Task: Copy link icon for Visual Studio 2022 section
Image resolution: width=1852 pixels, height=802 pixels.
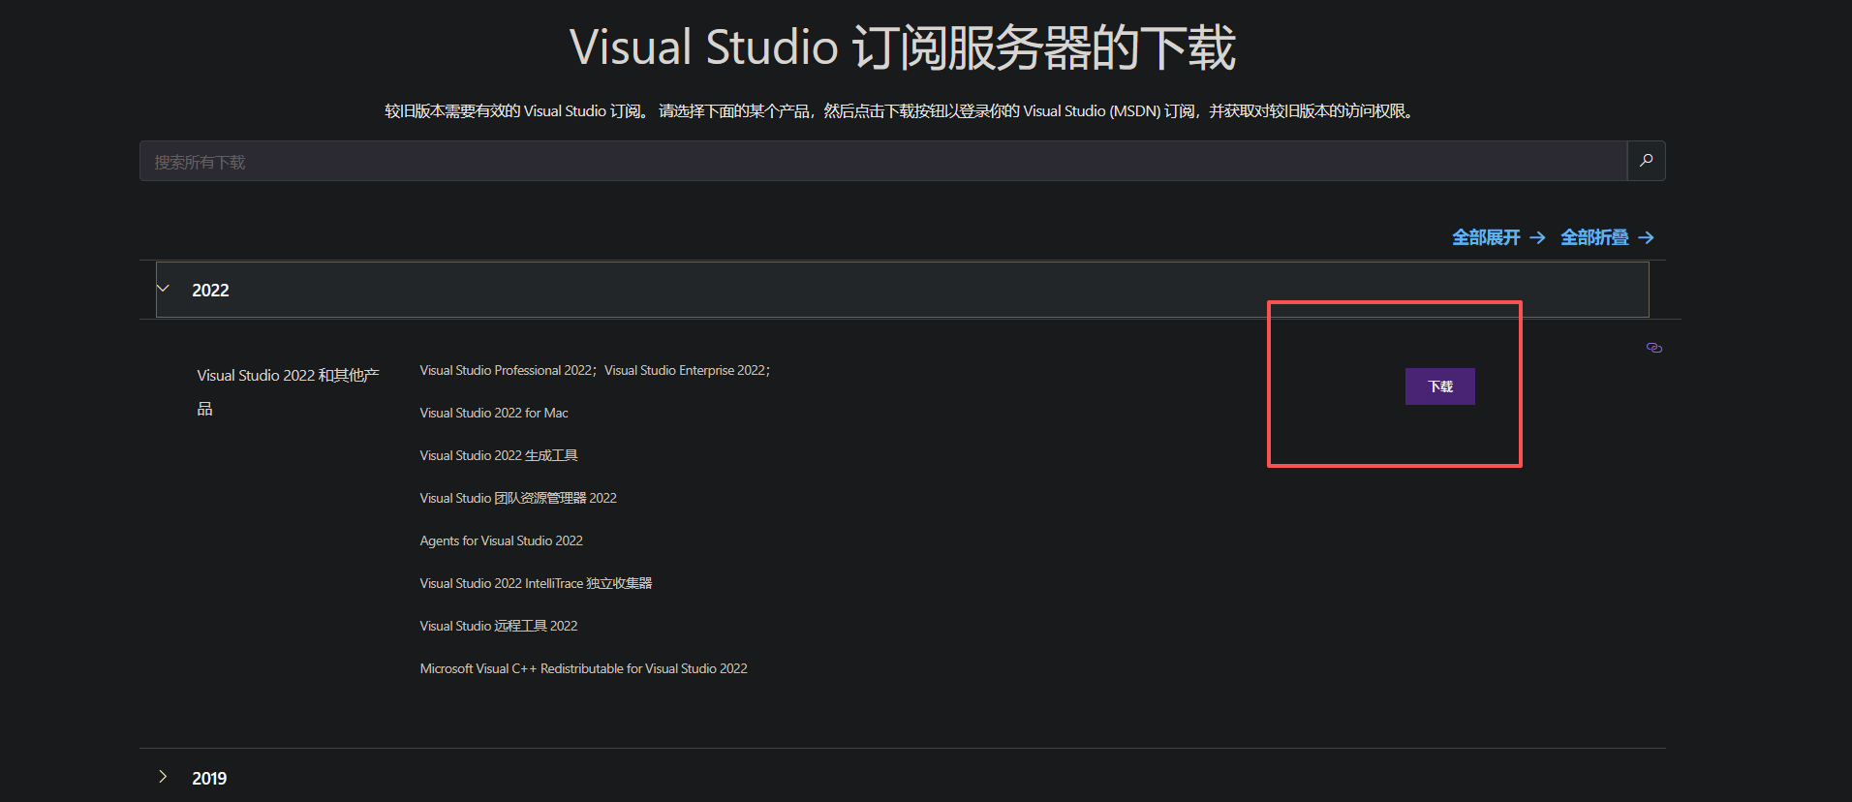Action: point(1654,348)
